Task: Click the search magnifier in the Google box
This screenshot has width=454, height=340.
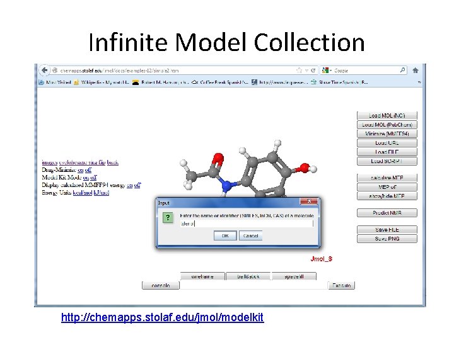Action: pos(402,70)
